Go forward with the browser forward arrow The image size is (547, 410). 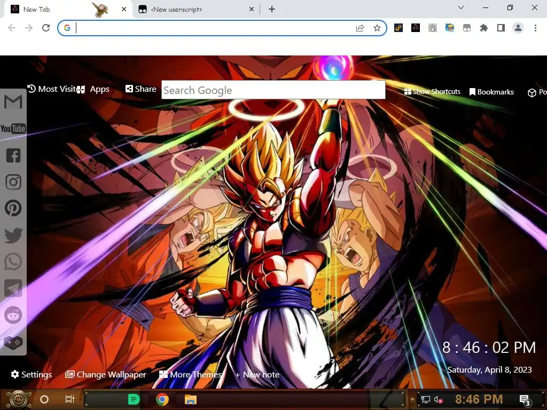29,28
